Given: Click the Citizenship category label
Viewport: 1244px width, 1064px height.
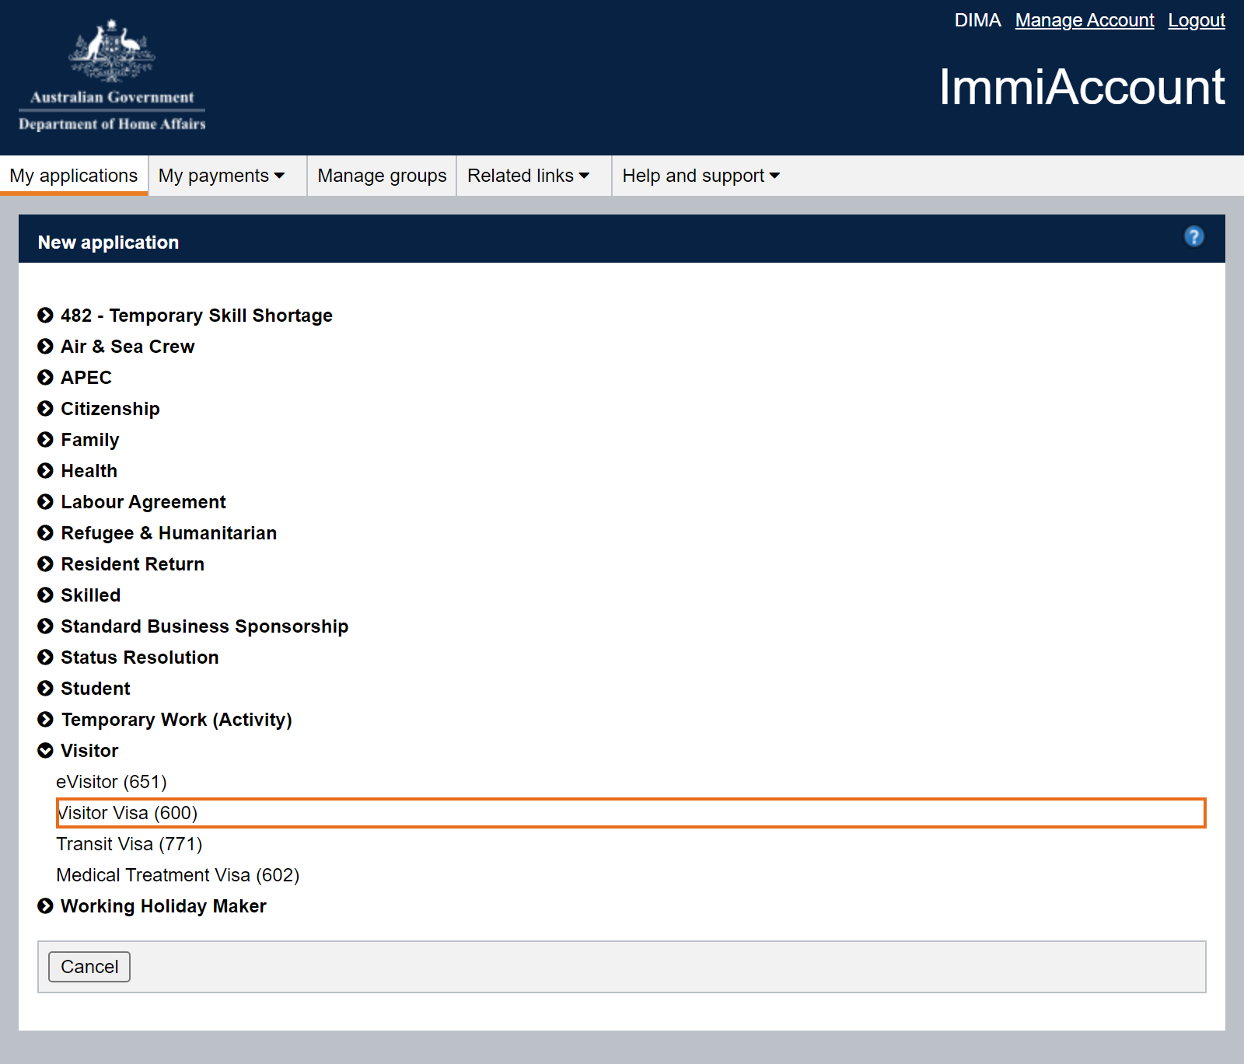Looking at the screenshot, I should click(x=110, y=409).
